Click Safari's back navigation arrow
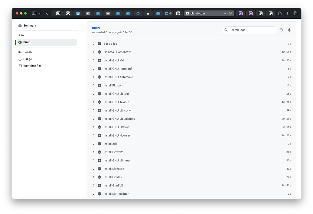 (47, 13)
